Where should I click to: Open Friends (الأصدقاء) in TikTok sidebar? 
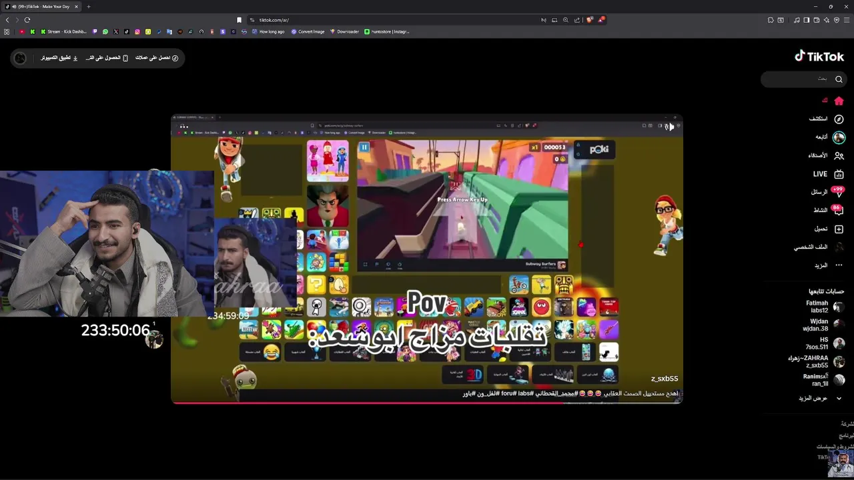coord(826,155)
